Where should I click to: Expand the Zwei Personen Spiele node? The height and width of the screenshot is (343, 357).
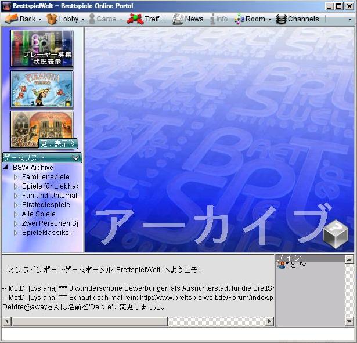(x=16, y=223)
